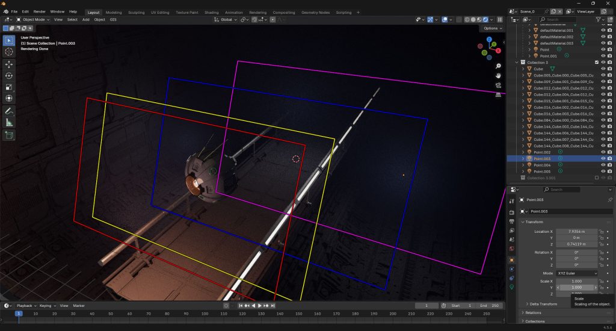Hide Point.003 with its eye icon

click(x=603, y=158)
